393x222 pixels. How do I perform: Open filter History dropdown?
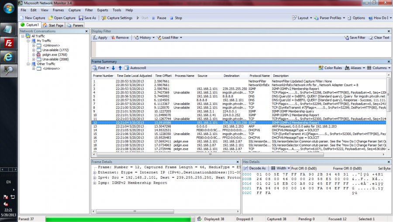[144, 38]
